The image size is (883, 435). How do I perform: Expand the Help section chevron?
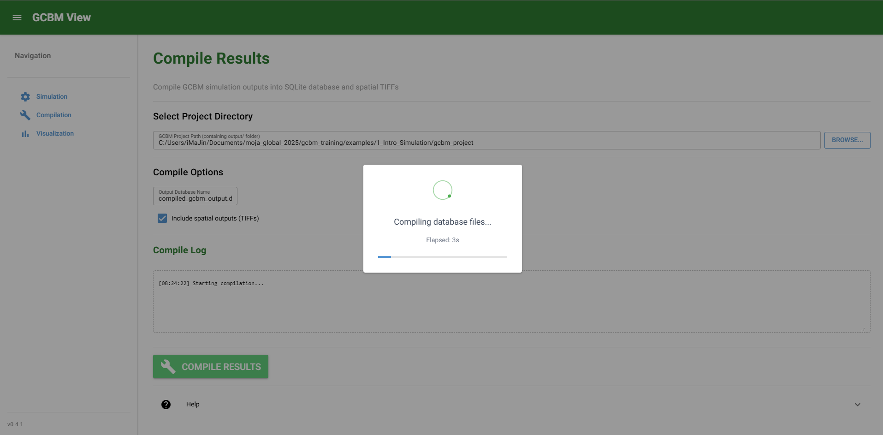click(858, 405)
